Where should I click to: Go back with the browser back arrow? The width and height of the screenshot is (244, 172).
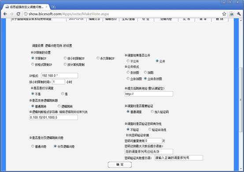point(5,14)
